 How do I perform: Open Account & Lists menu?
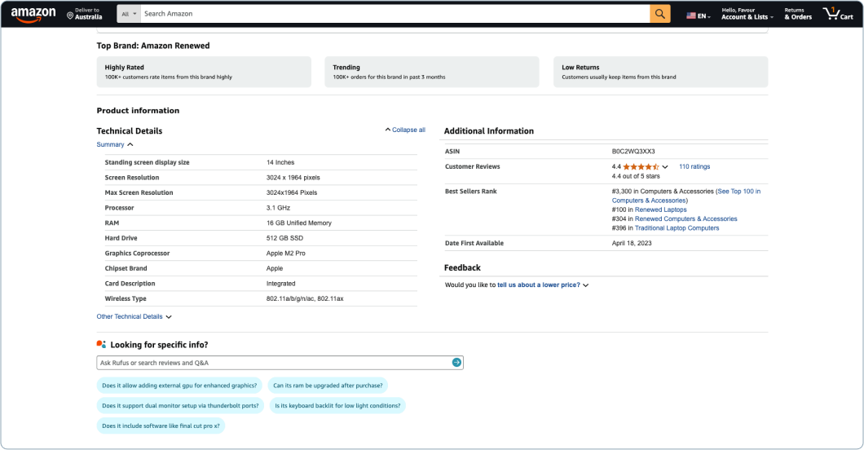(747, 14)
